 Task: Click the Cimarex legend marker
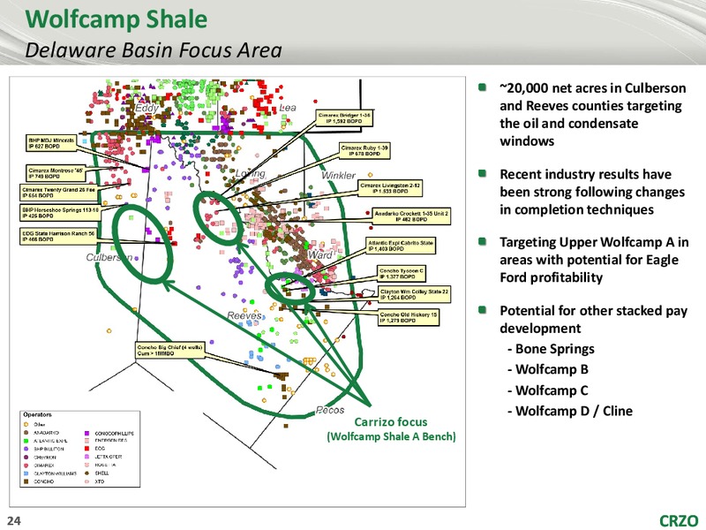[x=26, y=466]
